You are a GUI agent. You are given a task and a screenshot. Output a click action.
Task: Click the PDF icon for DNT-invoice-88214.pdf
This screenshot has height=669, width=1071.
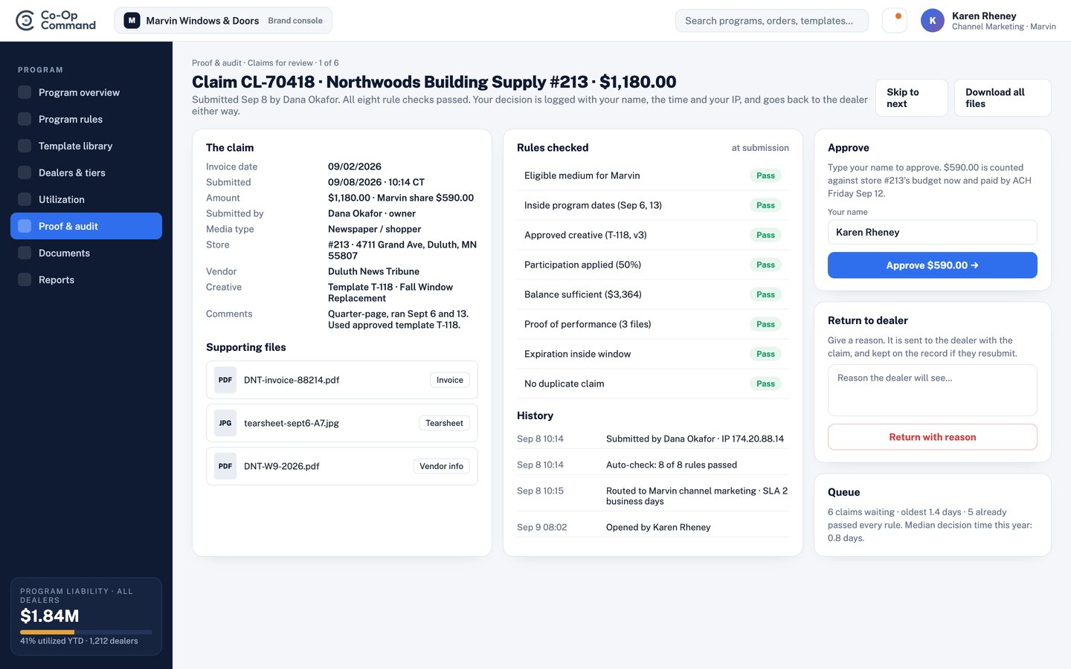225,380
